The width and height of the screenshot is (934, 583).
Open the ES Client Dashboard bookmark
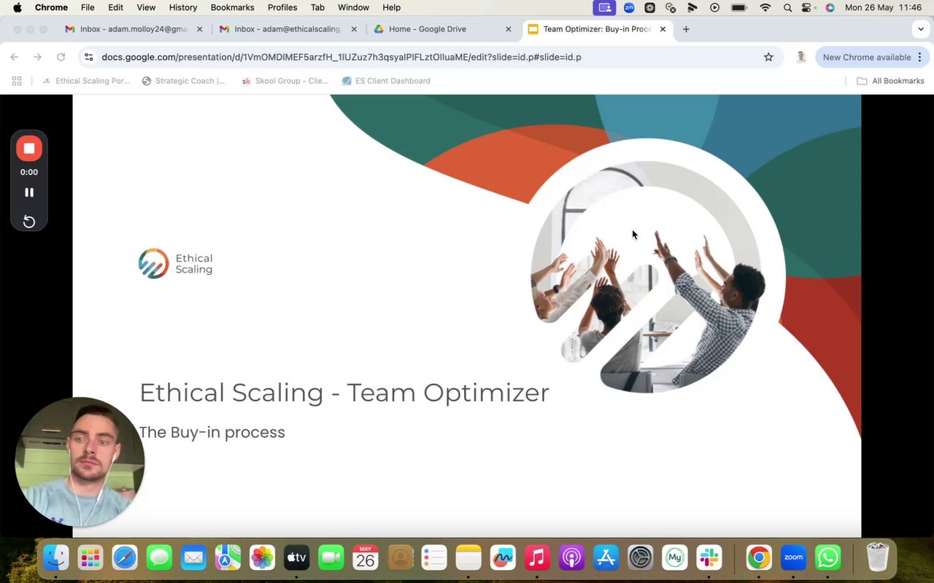(x=386, y=81)
